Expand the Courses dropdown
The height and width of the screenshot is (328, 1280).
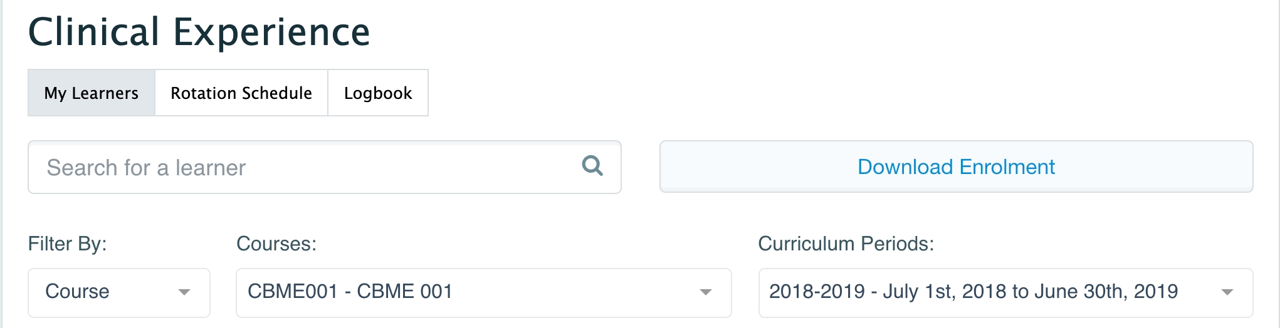pos(483,292)
